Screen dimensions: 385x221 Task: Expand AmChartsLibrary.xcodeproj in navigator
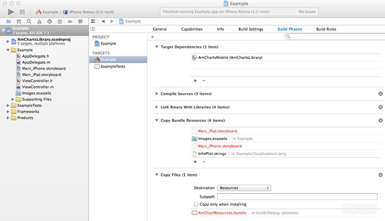8,41
